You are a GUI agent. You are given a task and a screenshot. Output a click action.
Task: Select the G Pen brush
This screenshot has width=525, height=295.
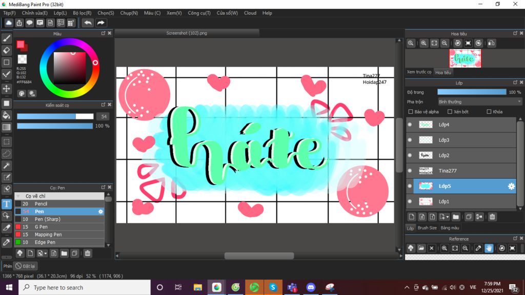click(x=59, y=227)
